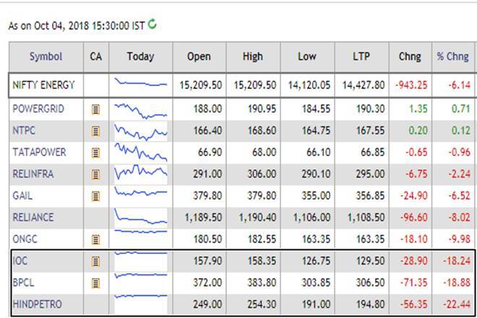
Task: Open the ONGC symbol link
Action: 25,239
